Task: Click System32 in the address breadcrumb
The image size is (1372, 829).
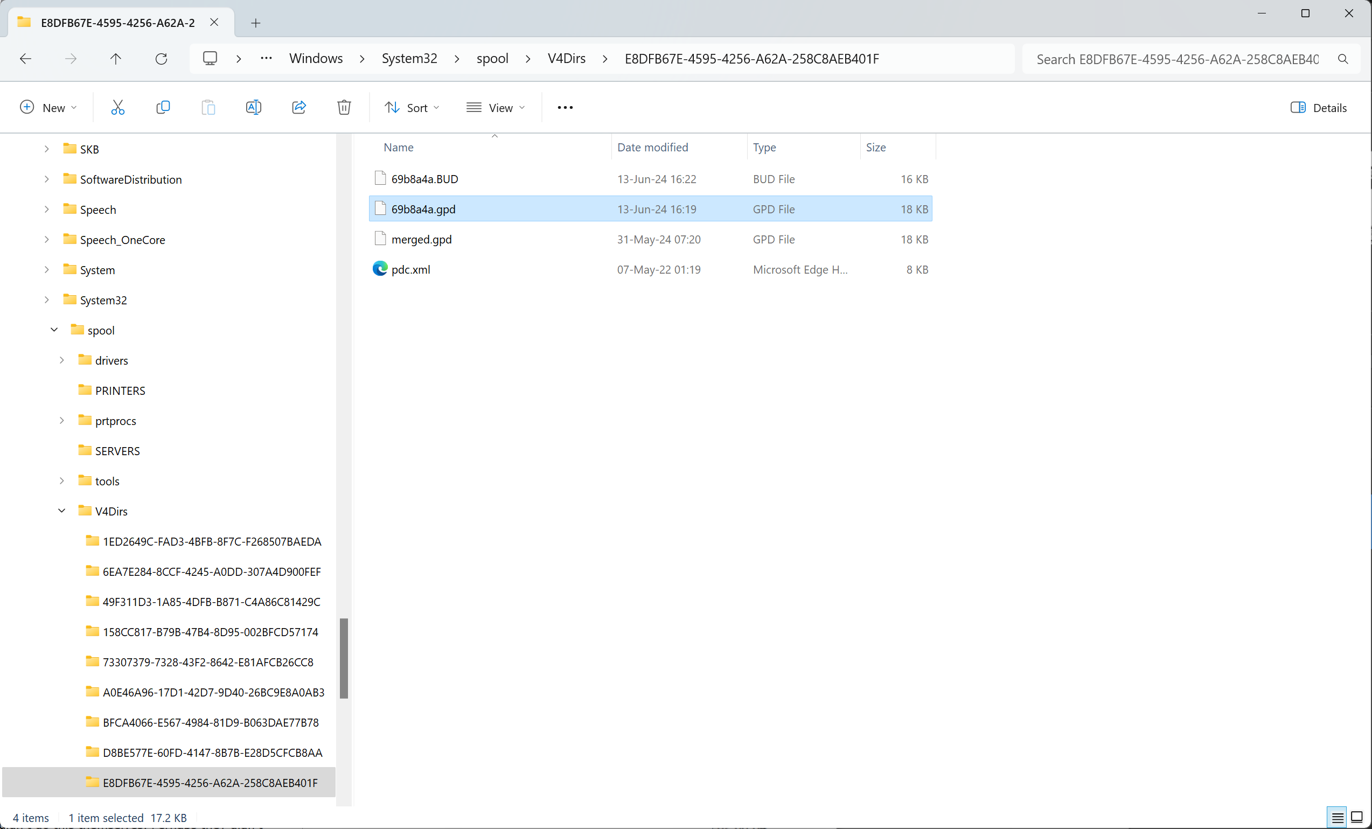Action: point(409,59)
